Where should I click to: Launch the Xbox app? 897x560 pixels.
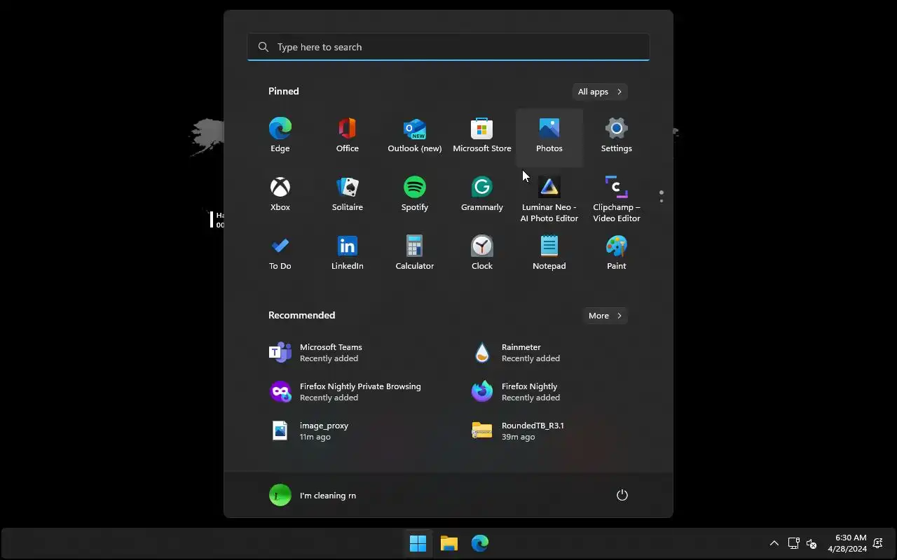(x=280, y=195)
